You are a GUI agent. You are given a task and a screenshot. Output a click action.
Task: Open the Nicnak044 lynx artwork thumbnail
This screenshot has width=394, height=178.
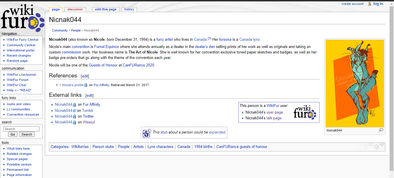pyautogui.click(x=355, y=83)
